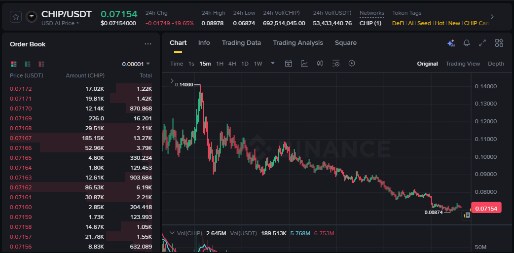The image size is (514, 253).
Task: Open the Trading Analysis tab
Action: [297, 43]
